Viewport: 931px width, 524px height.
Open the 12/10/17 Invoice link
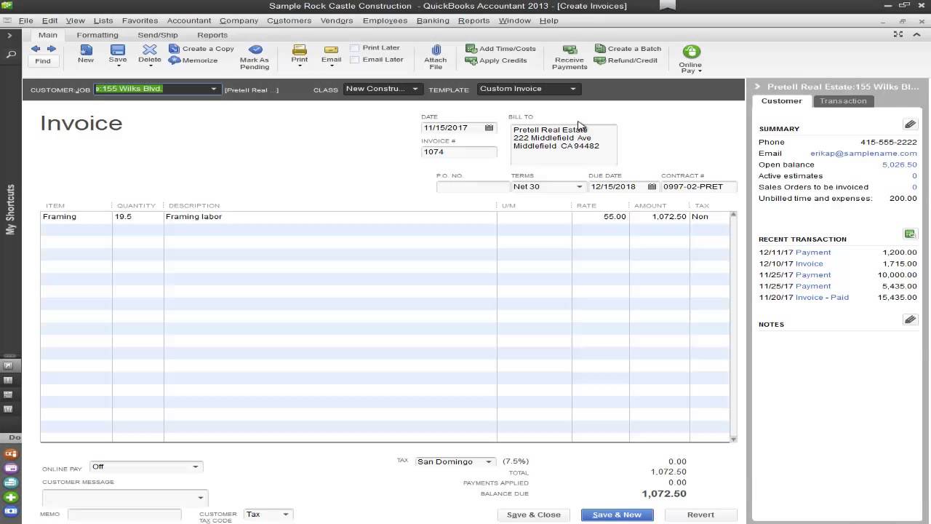coord(809,263)
